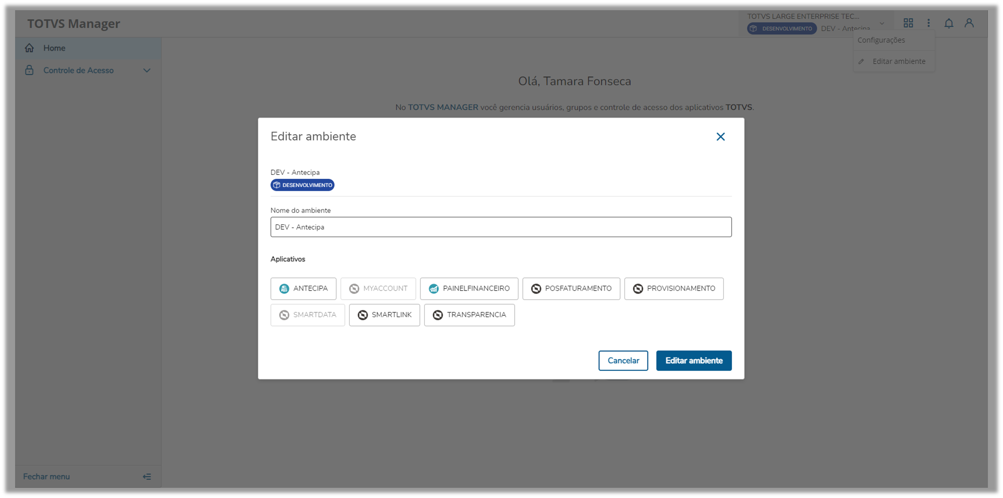Toggle the SMARTDATA application

tap(308, 315)
